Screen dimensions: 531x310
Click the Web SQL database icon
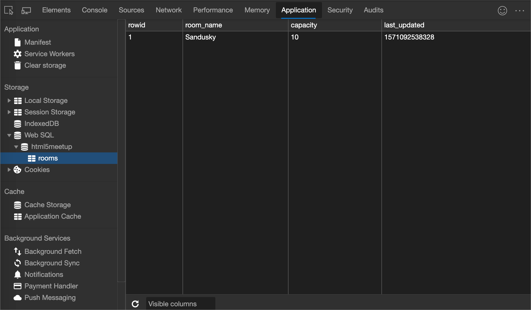[x=18, y=135]
